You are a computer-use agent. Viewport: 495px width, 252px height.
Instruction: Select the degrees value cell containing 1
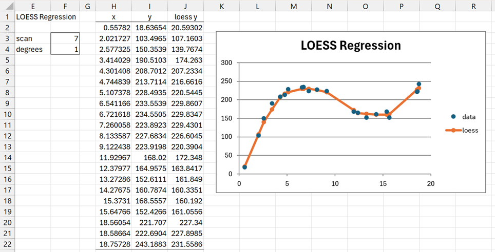65,49
